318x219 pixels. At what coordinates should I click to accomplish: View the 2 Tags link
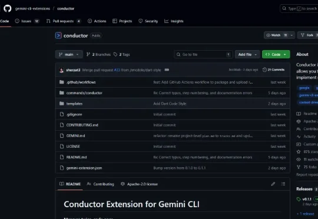click(x=122, y=54)
